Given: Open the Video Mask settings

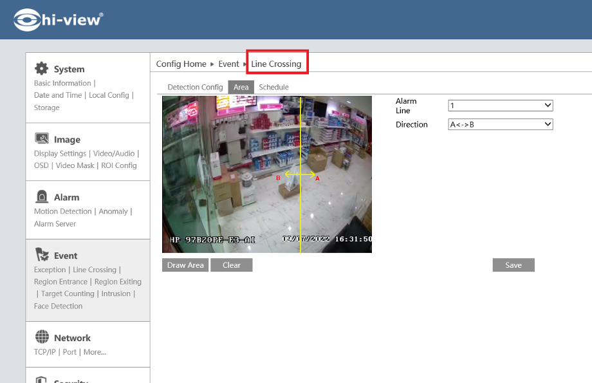Looking at the screenshot, I should click(75, 165).
